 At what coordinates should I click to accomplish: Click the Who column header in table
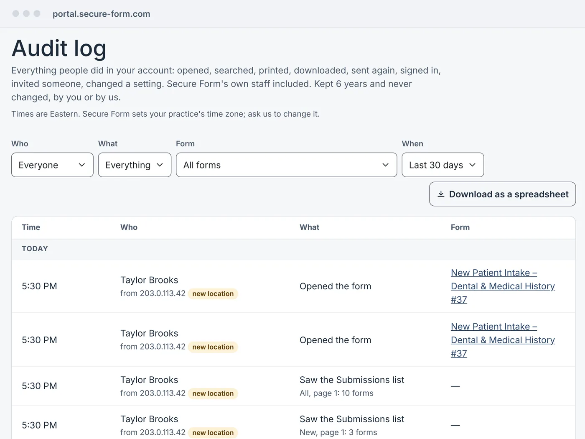pos(129,227)
